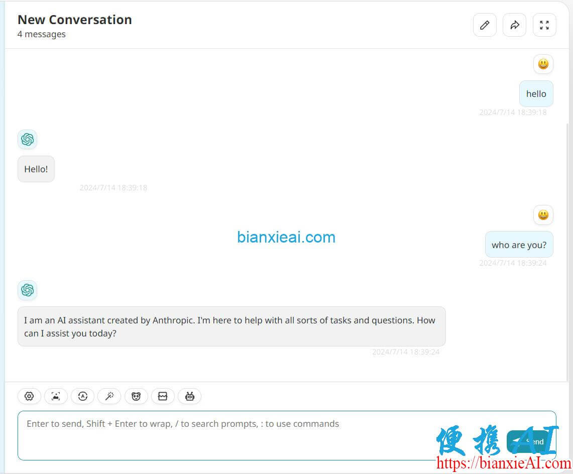
Task: Click the chat area vertical scrollbar
Action: coord(567,252)
